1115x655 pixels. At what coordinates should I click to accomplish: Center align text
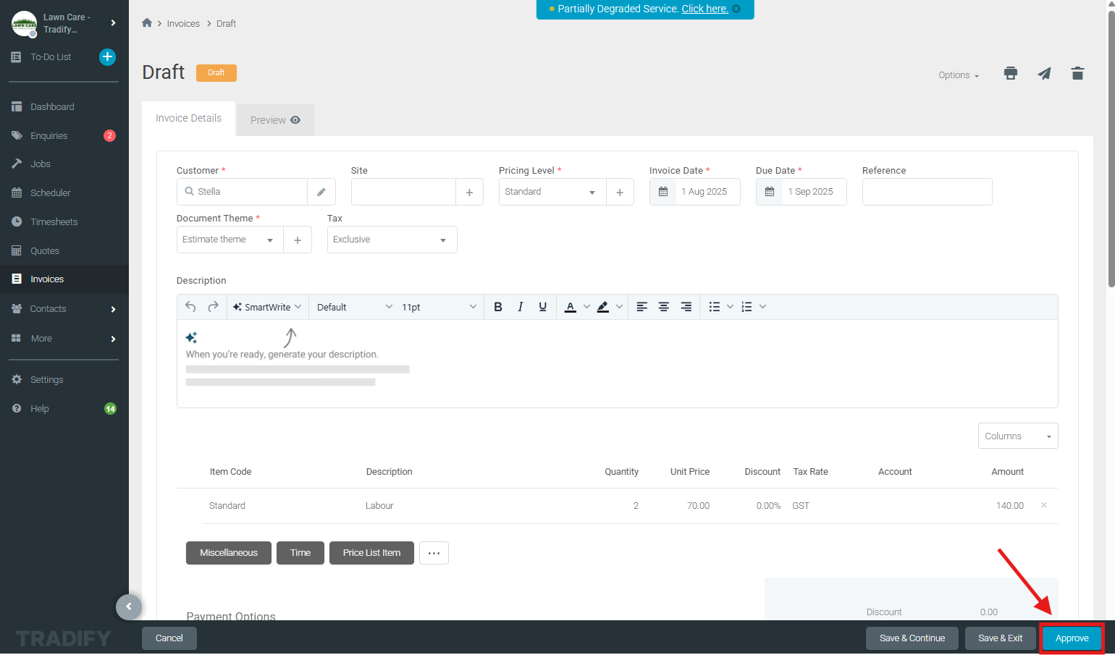click(x=663, y=307)
